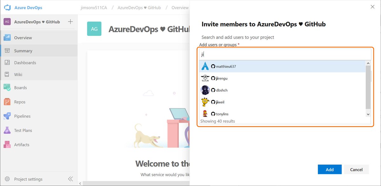Viewport: 381px width, 186px height.
Task: Go to the Artifacts menu item
Action: [x=22, y=144]
